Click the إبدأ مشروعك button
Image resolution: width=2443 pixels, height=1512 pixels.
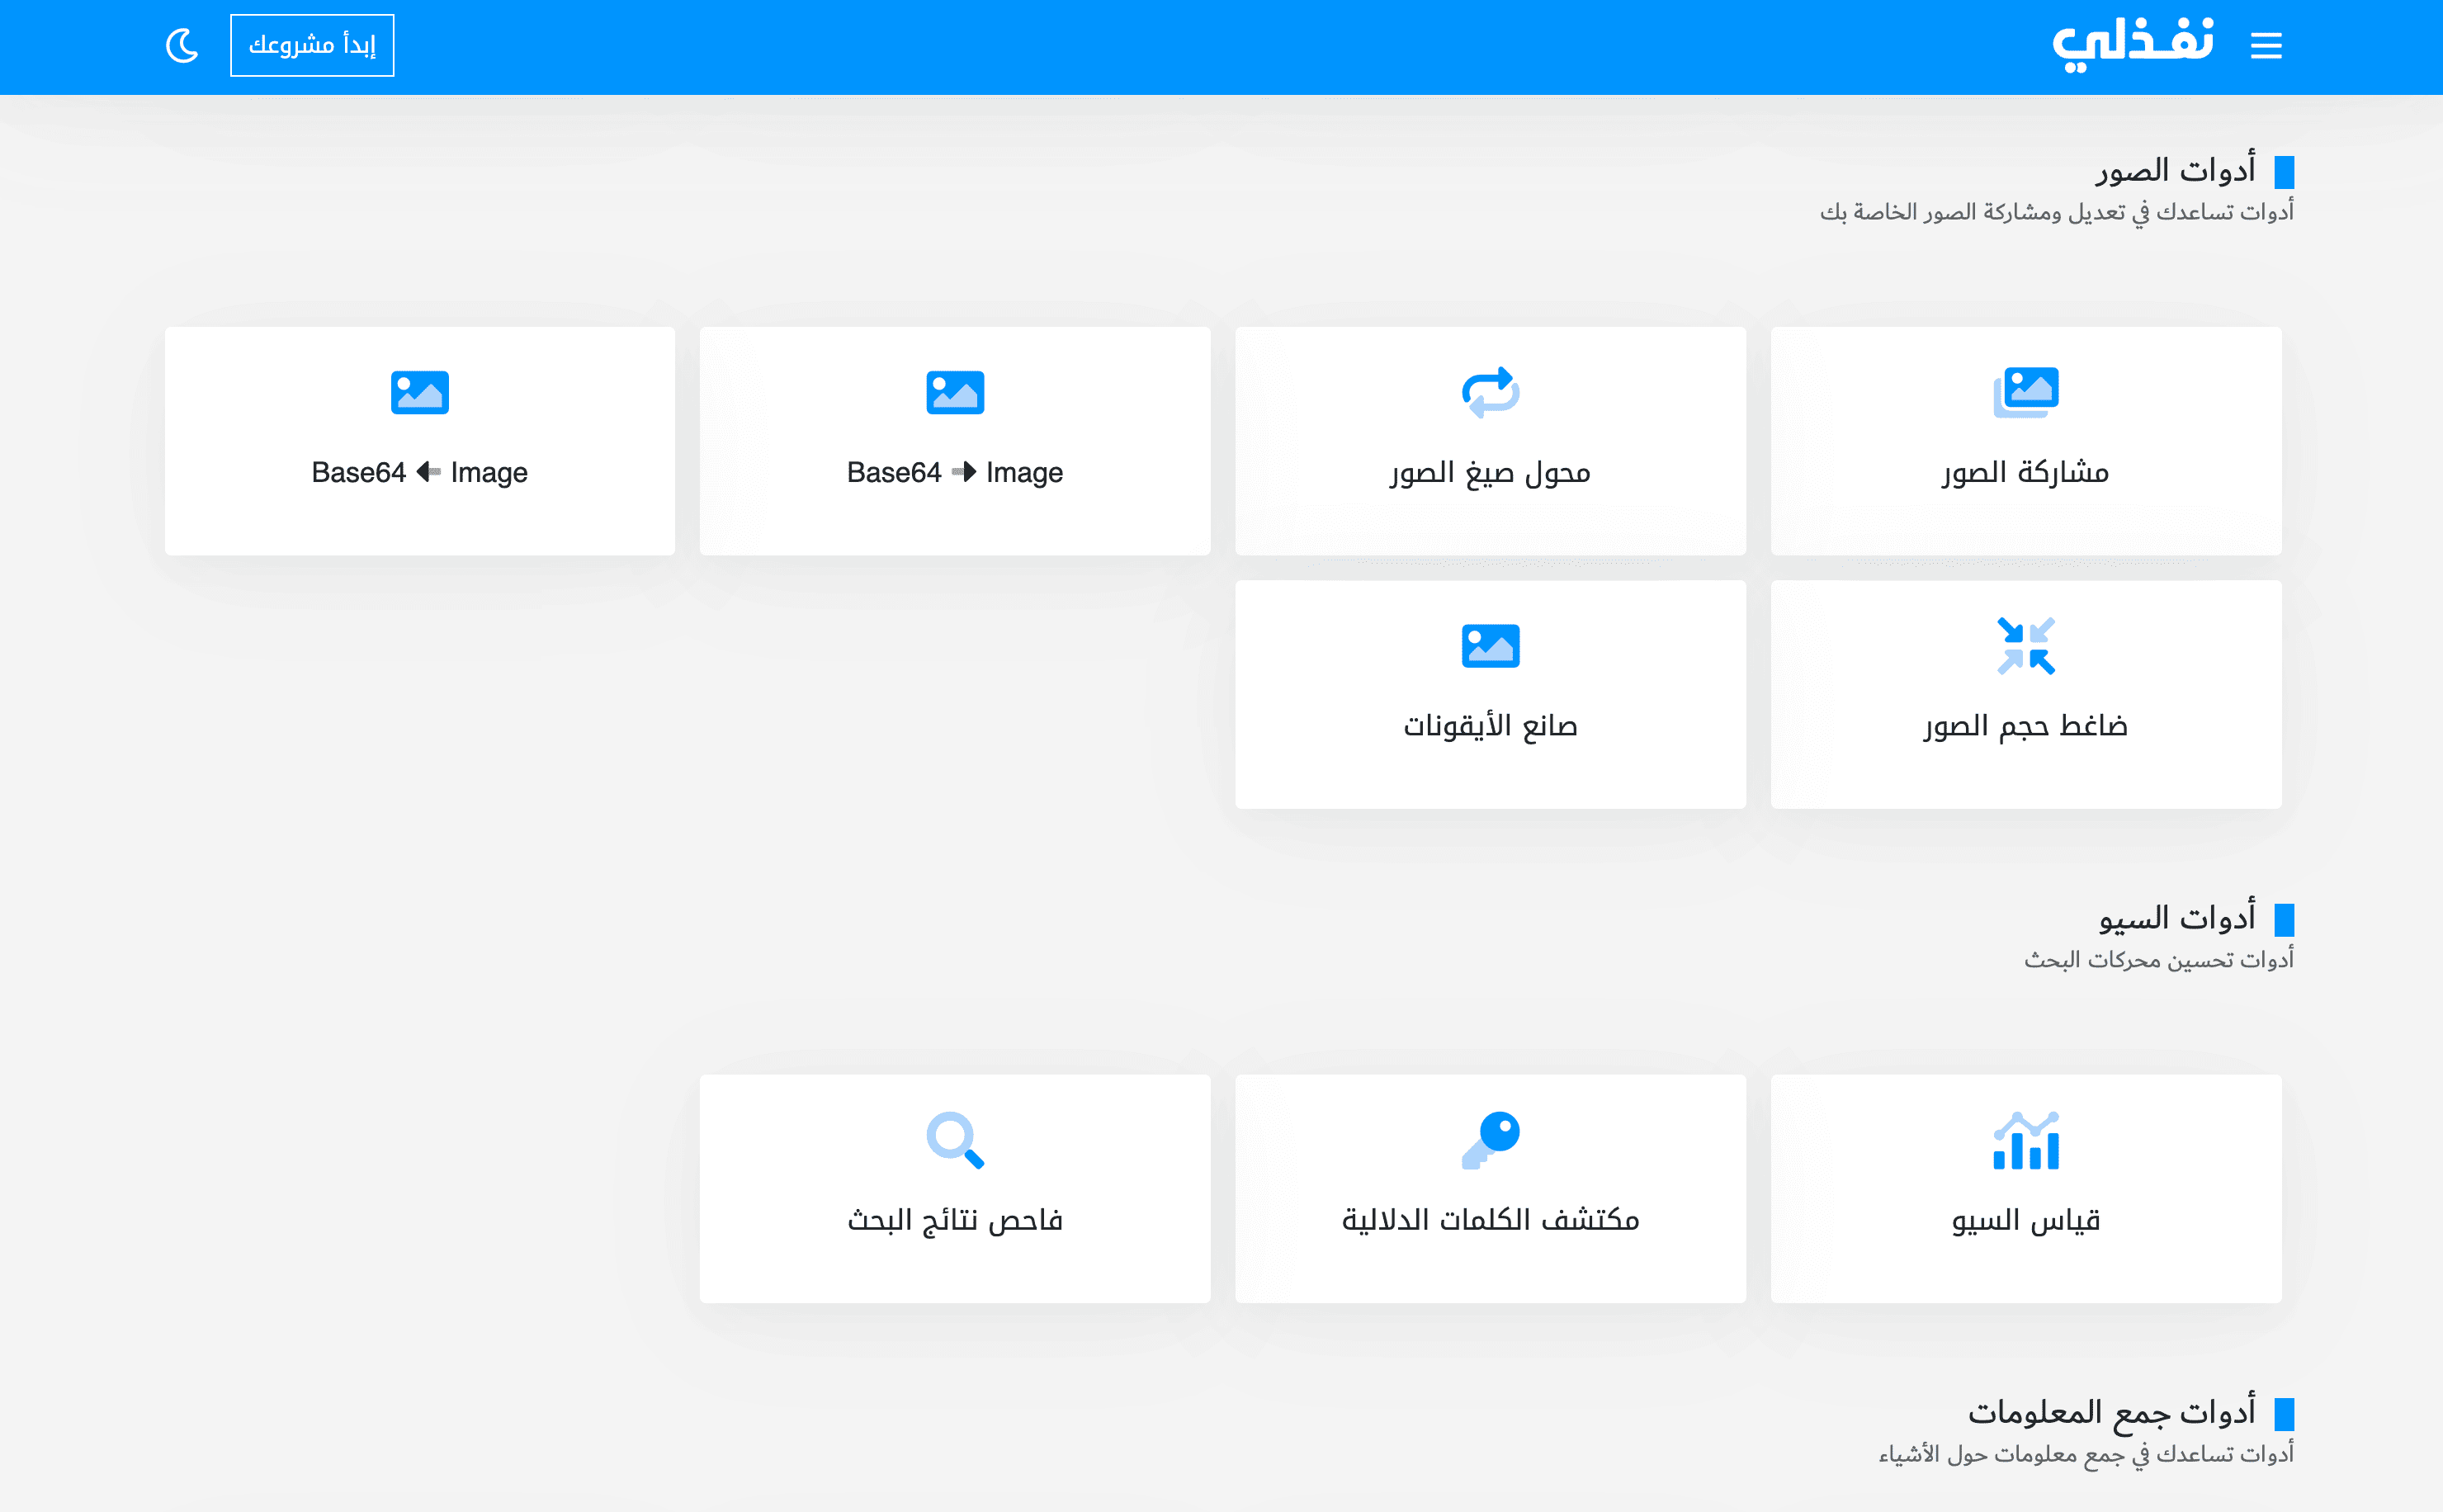(312, 45)
